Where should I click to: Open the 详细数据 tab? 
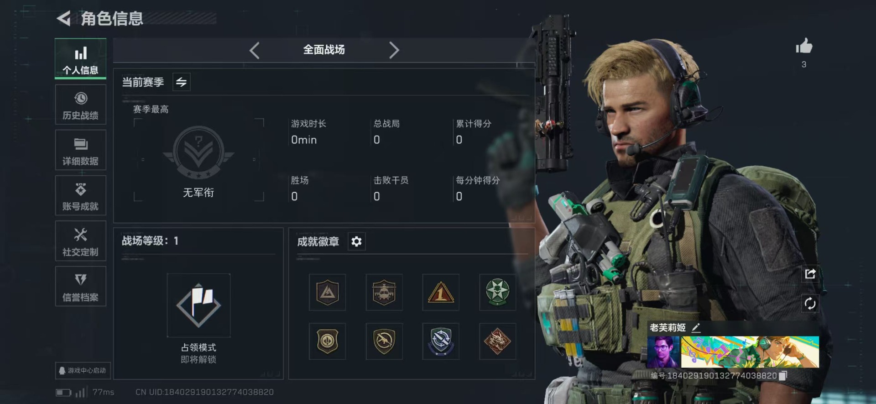point(81,150)
